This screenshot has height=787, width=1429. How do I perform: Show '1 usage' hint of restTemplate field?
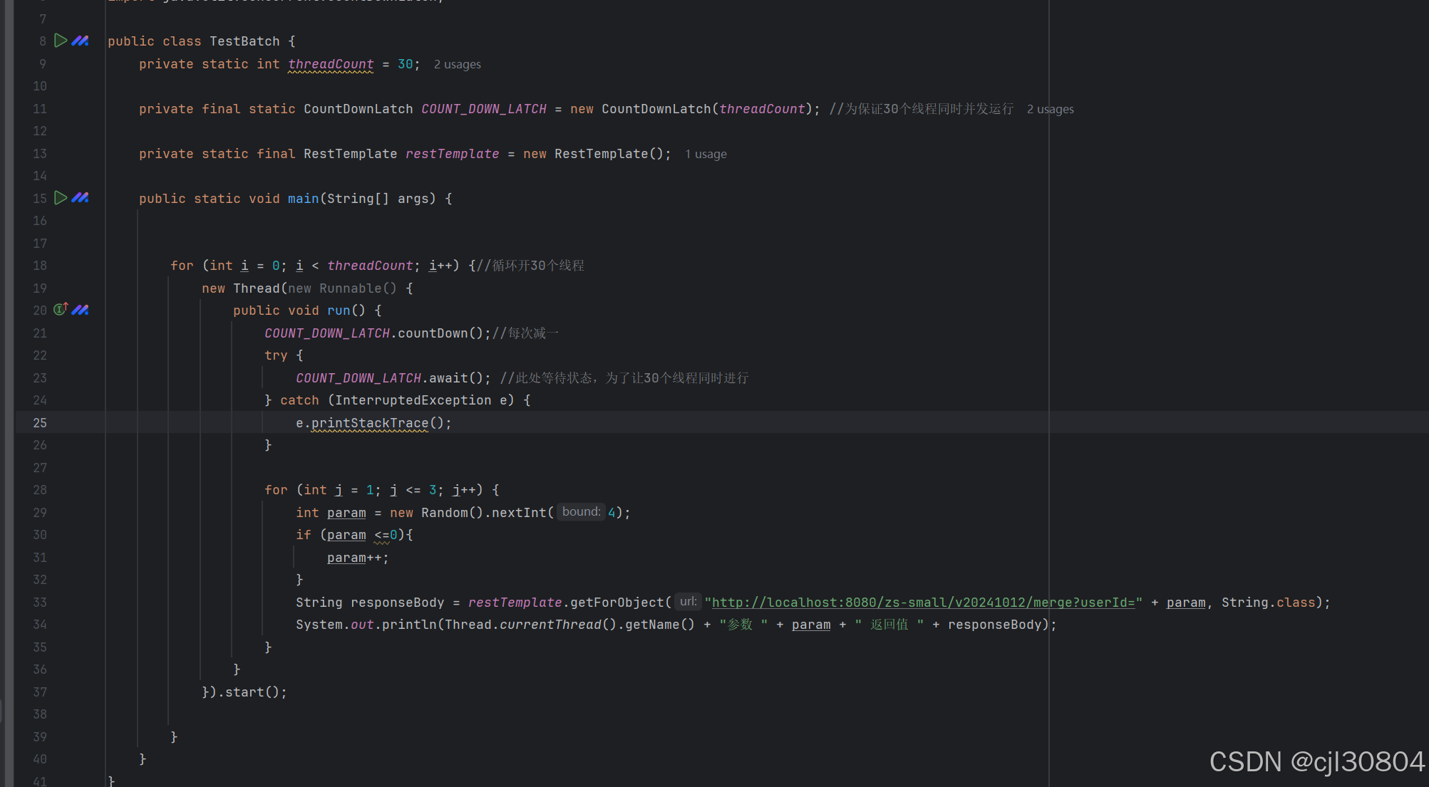706,155
